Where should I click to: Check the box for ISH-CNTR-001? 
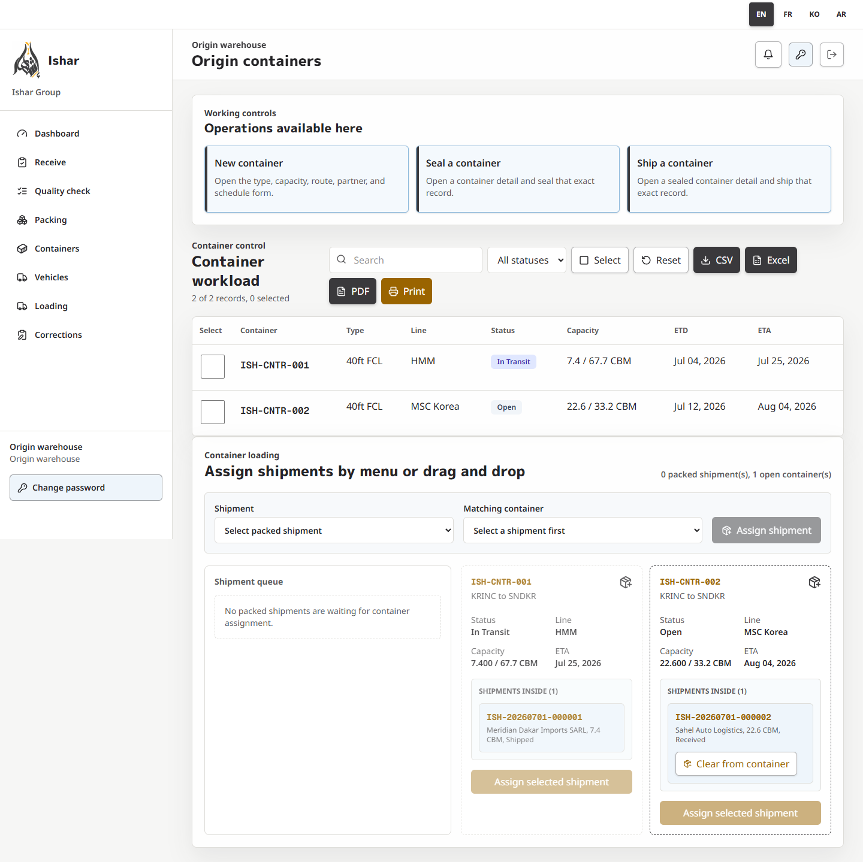[213, 367]
